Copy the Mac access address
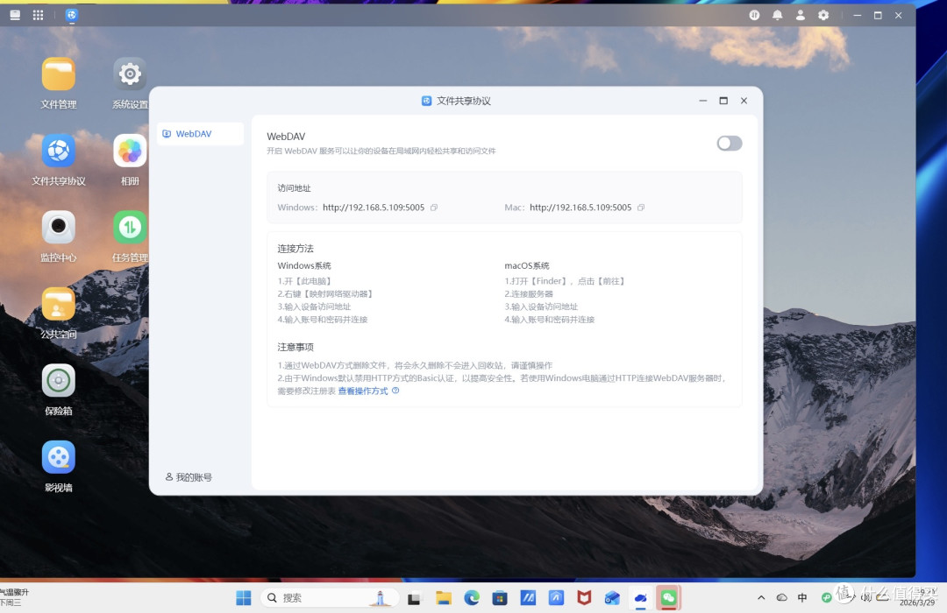Screen dimensions: 947x613 [641, 208]
